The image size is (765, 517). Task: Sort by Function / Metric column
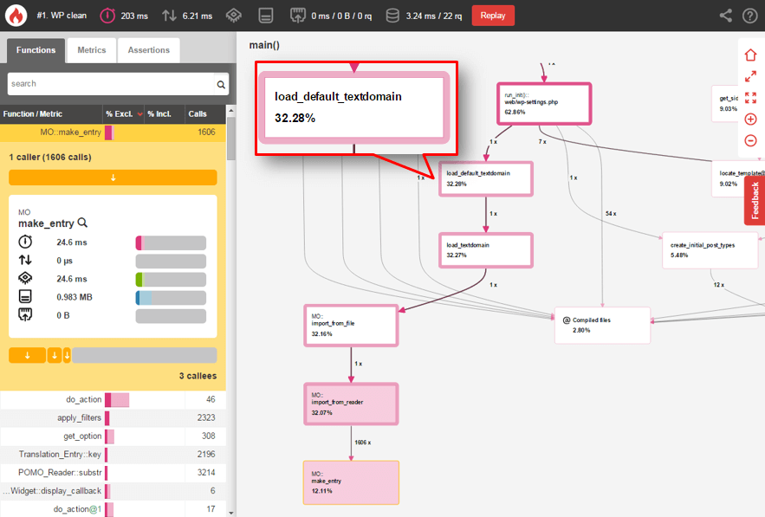(51, 113)
